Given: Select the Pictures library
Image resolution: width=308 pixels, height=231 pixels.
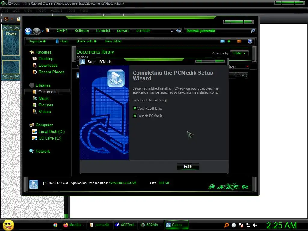Looking at the screenshot, I should [x=46, y=105].
